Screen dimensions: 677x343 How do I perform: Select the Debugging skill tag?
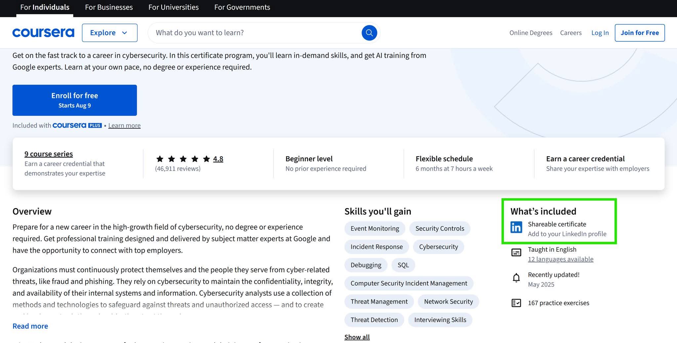[366, 265]
